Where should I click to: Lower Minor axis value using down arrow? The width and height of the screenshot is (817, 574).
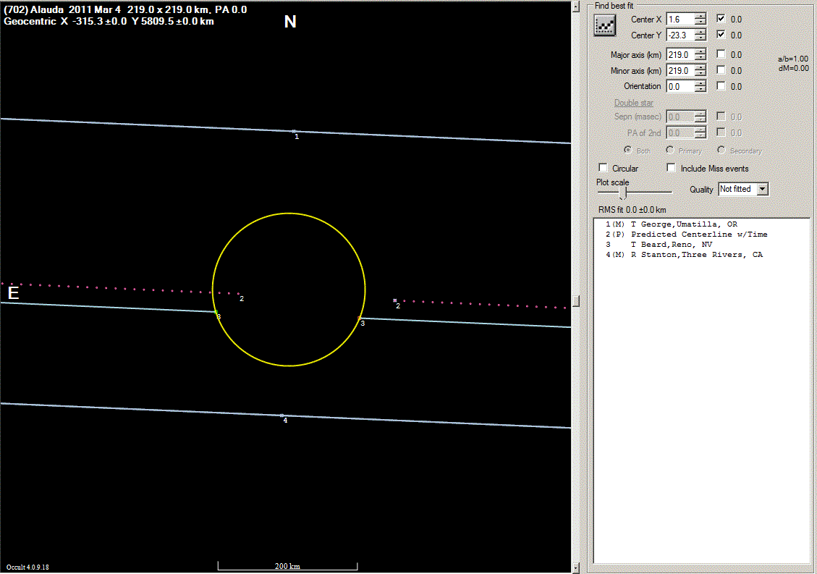coord(700,74)
